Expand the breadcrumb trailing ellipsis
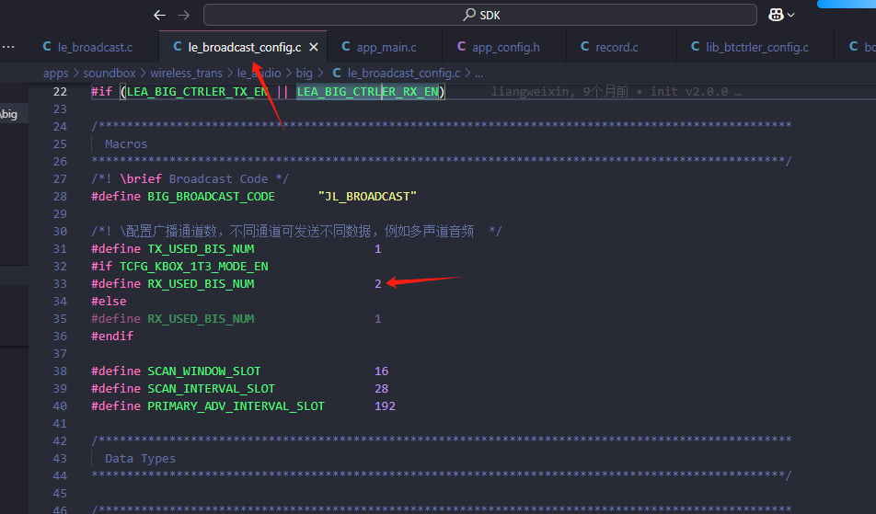This screenshot has height=514, width=876. pos(478,74)
